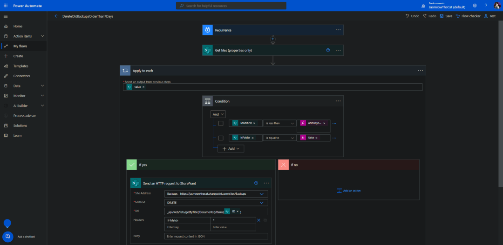Click the Save icon in toolbar
Image resolution: width=503 pixels, height=245 pixels.
coord(442,16)
